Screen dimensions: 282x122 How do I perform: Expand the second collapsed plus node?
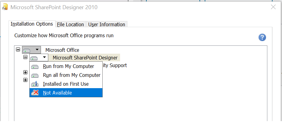click(x=25, y=80)
